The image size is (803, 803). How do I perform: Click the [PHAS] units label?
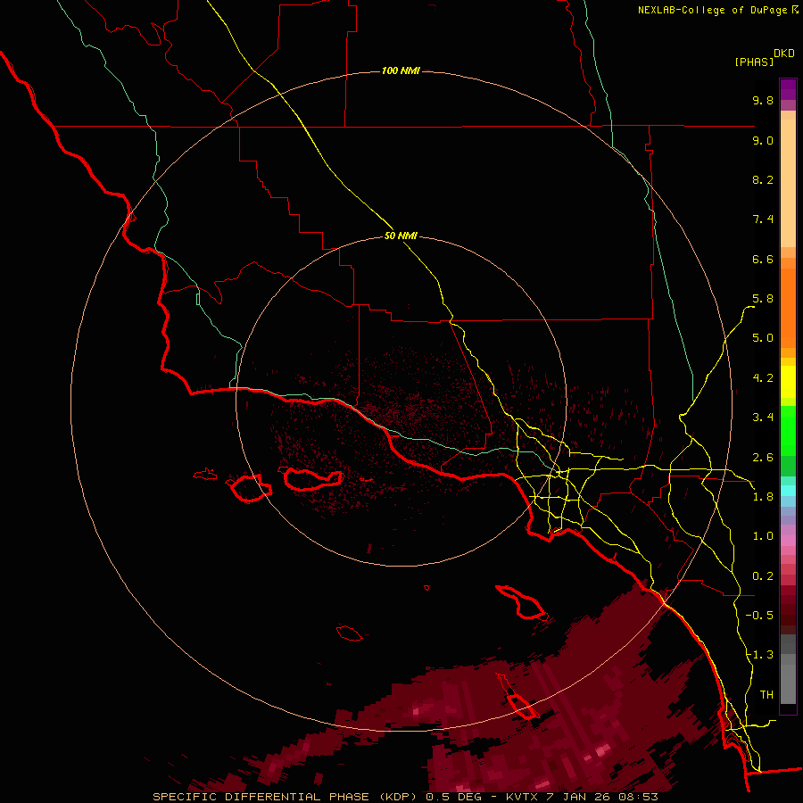(754, 62)
